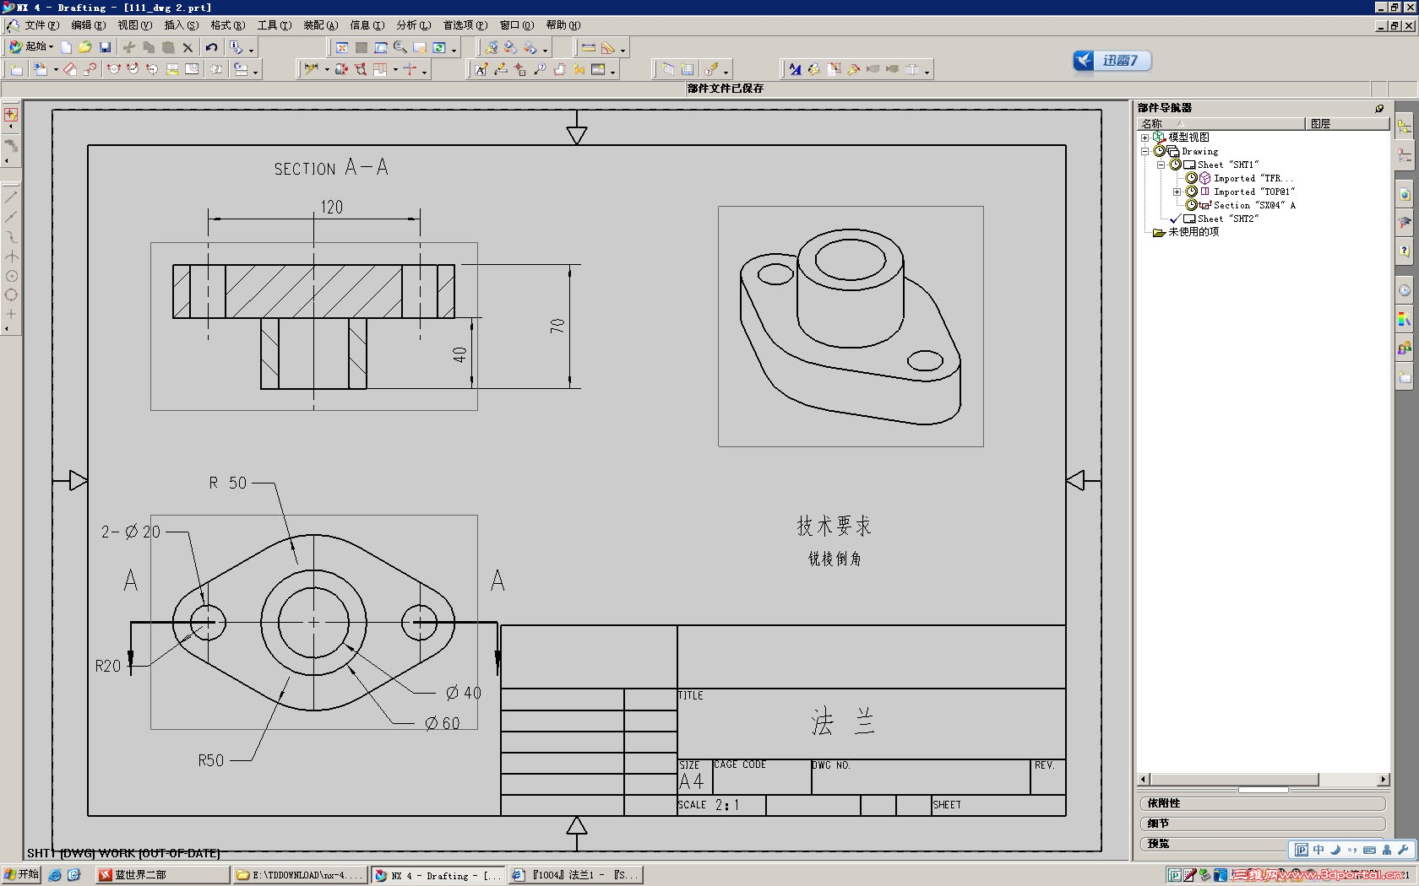Viewport: 1419px width, 886px height.
Task: Click the tabular note table icon
Action: click(x=688, y=69)
